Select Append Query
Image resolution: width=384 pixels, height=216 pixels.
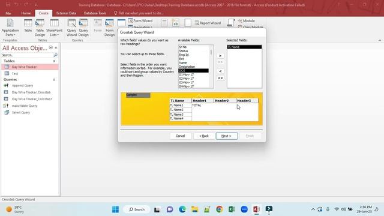coord(30,85)
